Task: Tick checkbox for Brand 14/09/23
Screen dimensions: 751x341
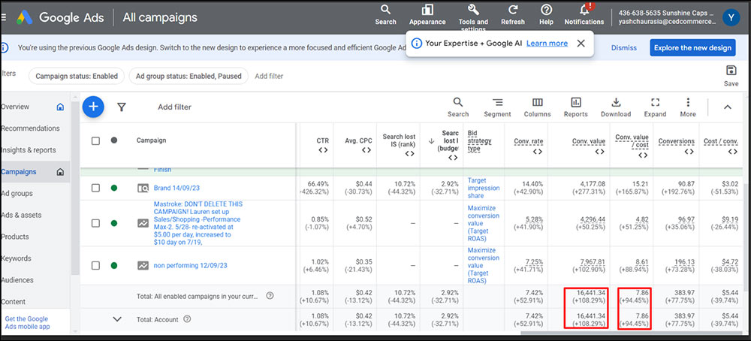Action: pyautogui.click(x=96, y=188)
